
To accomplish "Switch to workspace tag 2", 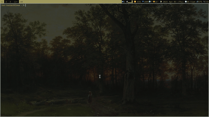I will [6, 2].
